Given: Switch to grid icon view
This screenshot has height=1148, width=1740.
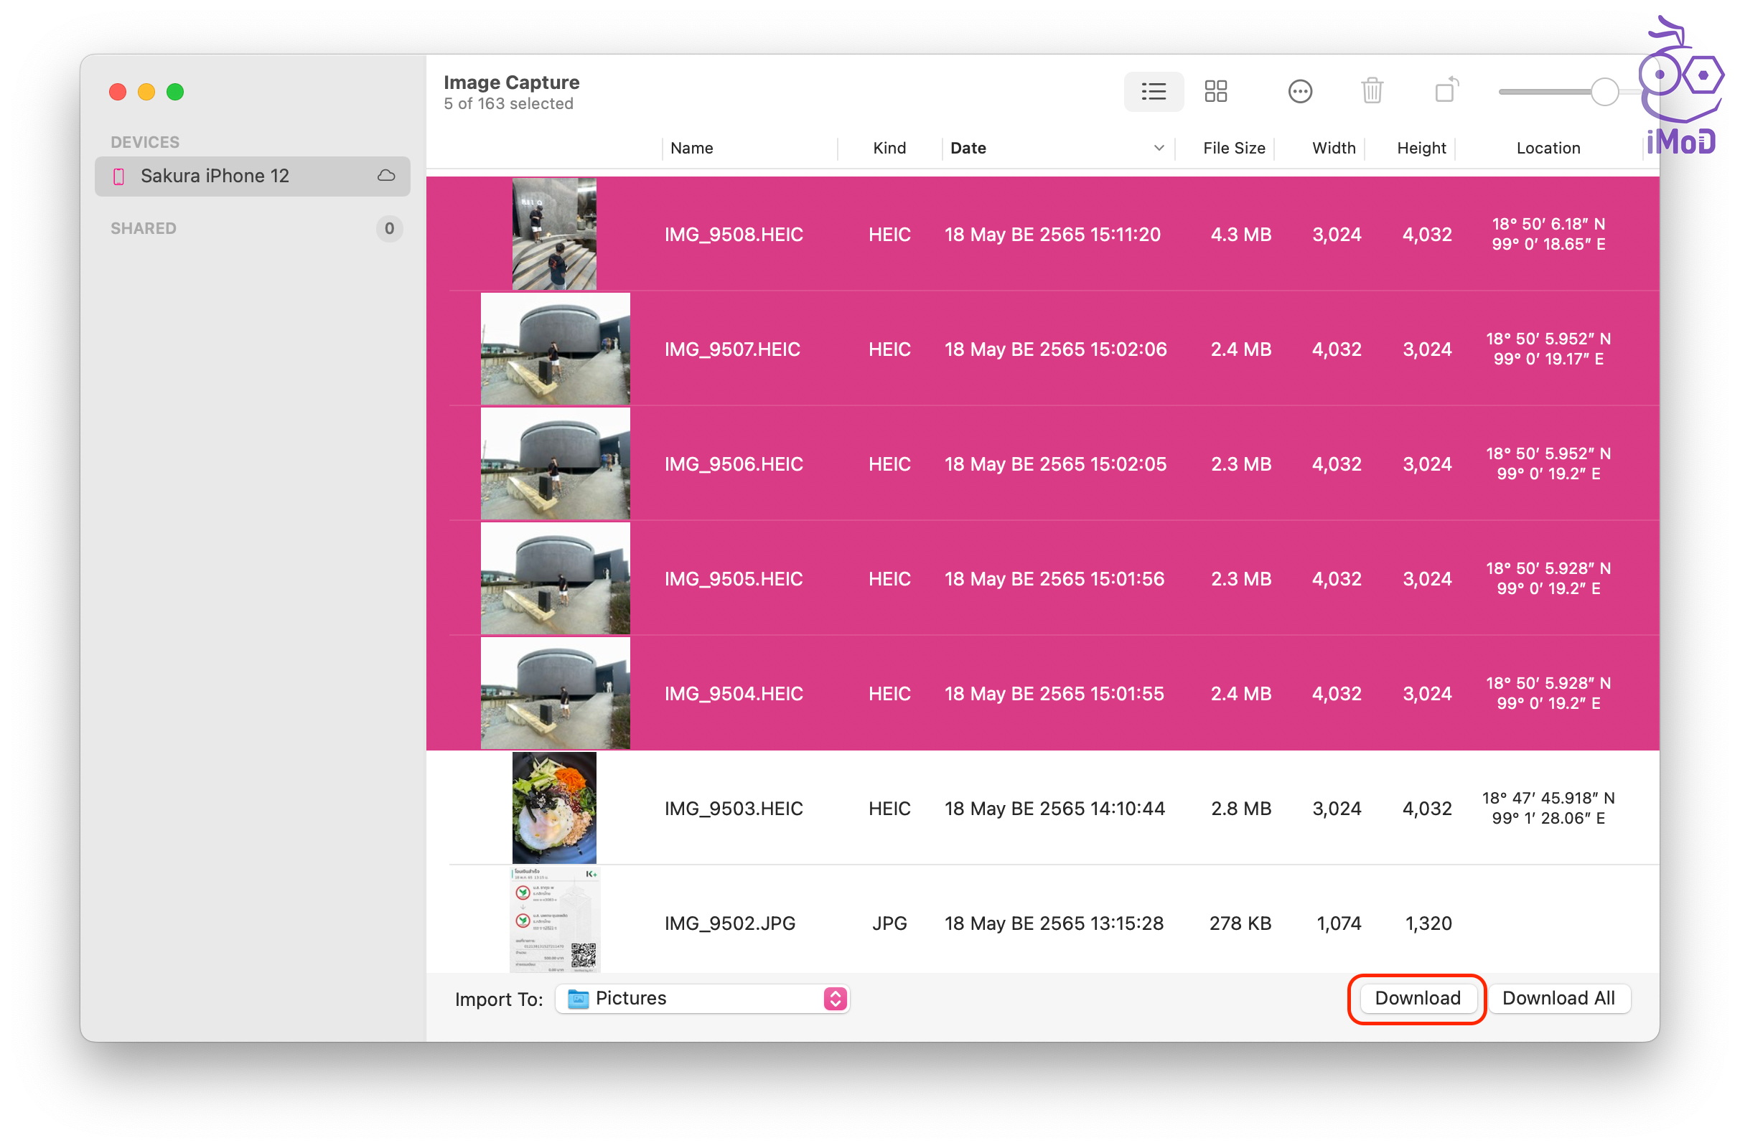Looking at the screenshot, I should point(1215,92).
